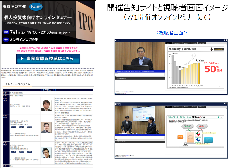Open the site button for セグエグループ株式会社
Screen dimensions: 239x168
coord(30,152)
